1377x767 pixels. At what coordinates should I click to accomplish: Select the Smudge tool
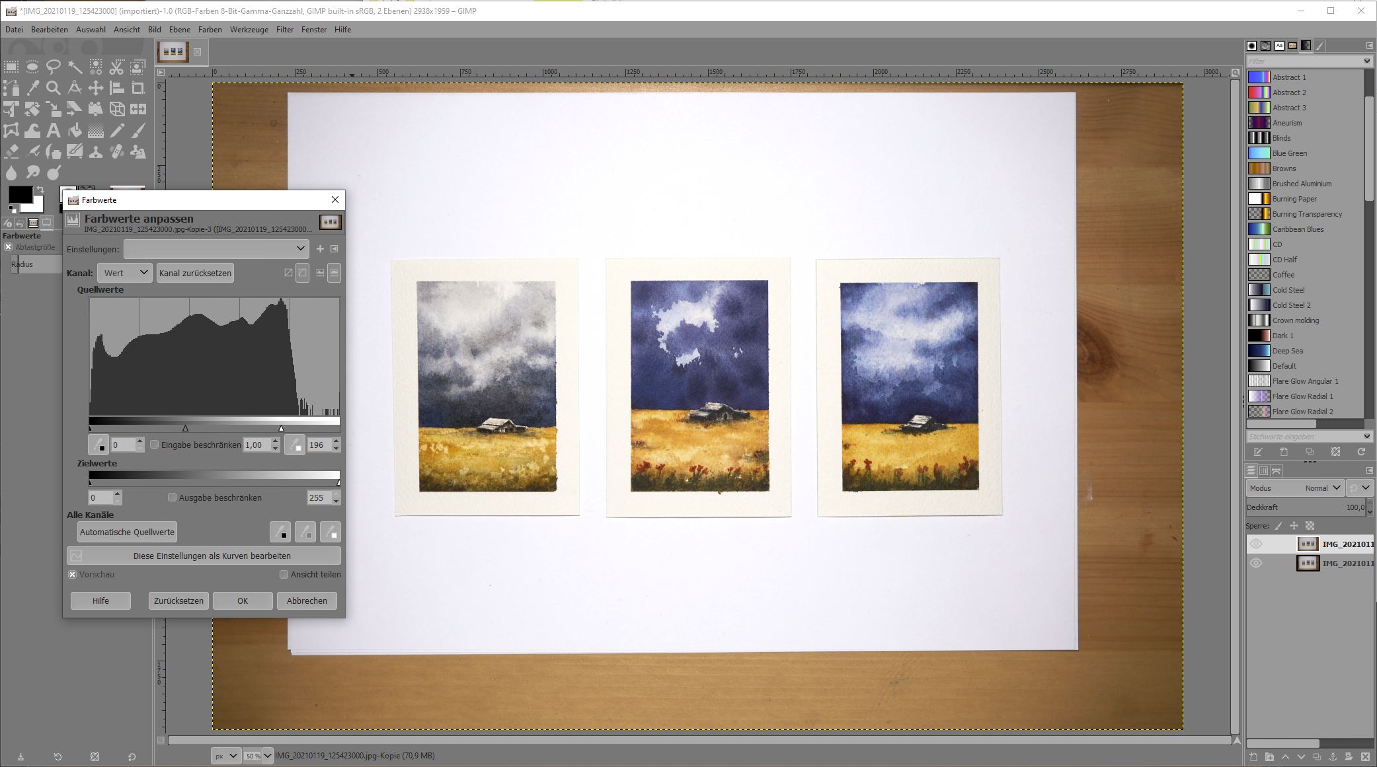pos(32,173)
